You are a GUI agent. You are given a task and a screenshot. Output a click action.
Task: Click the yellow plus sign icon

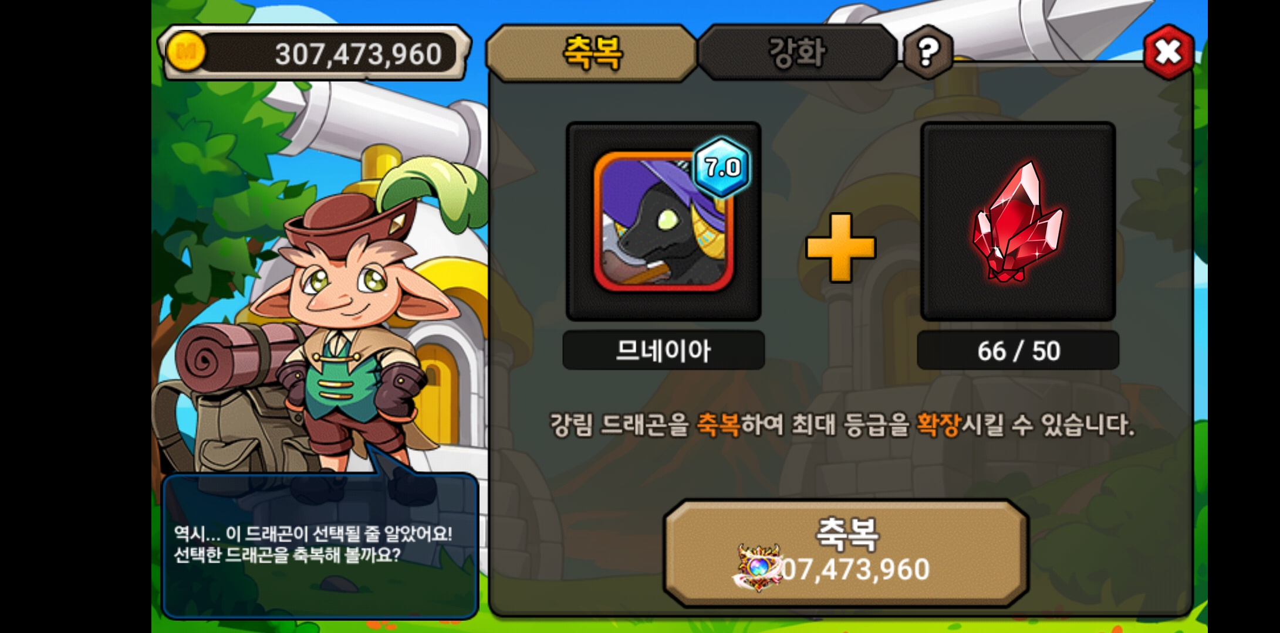[841, 247]
